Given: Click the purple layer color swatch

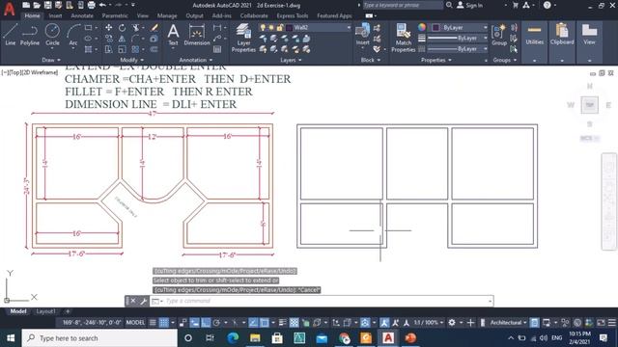Looking at the screenshot, I should point(289,28).
